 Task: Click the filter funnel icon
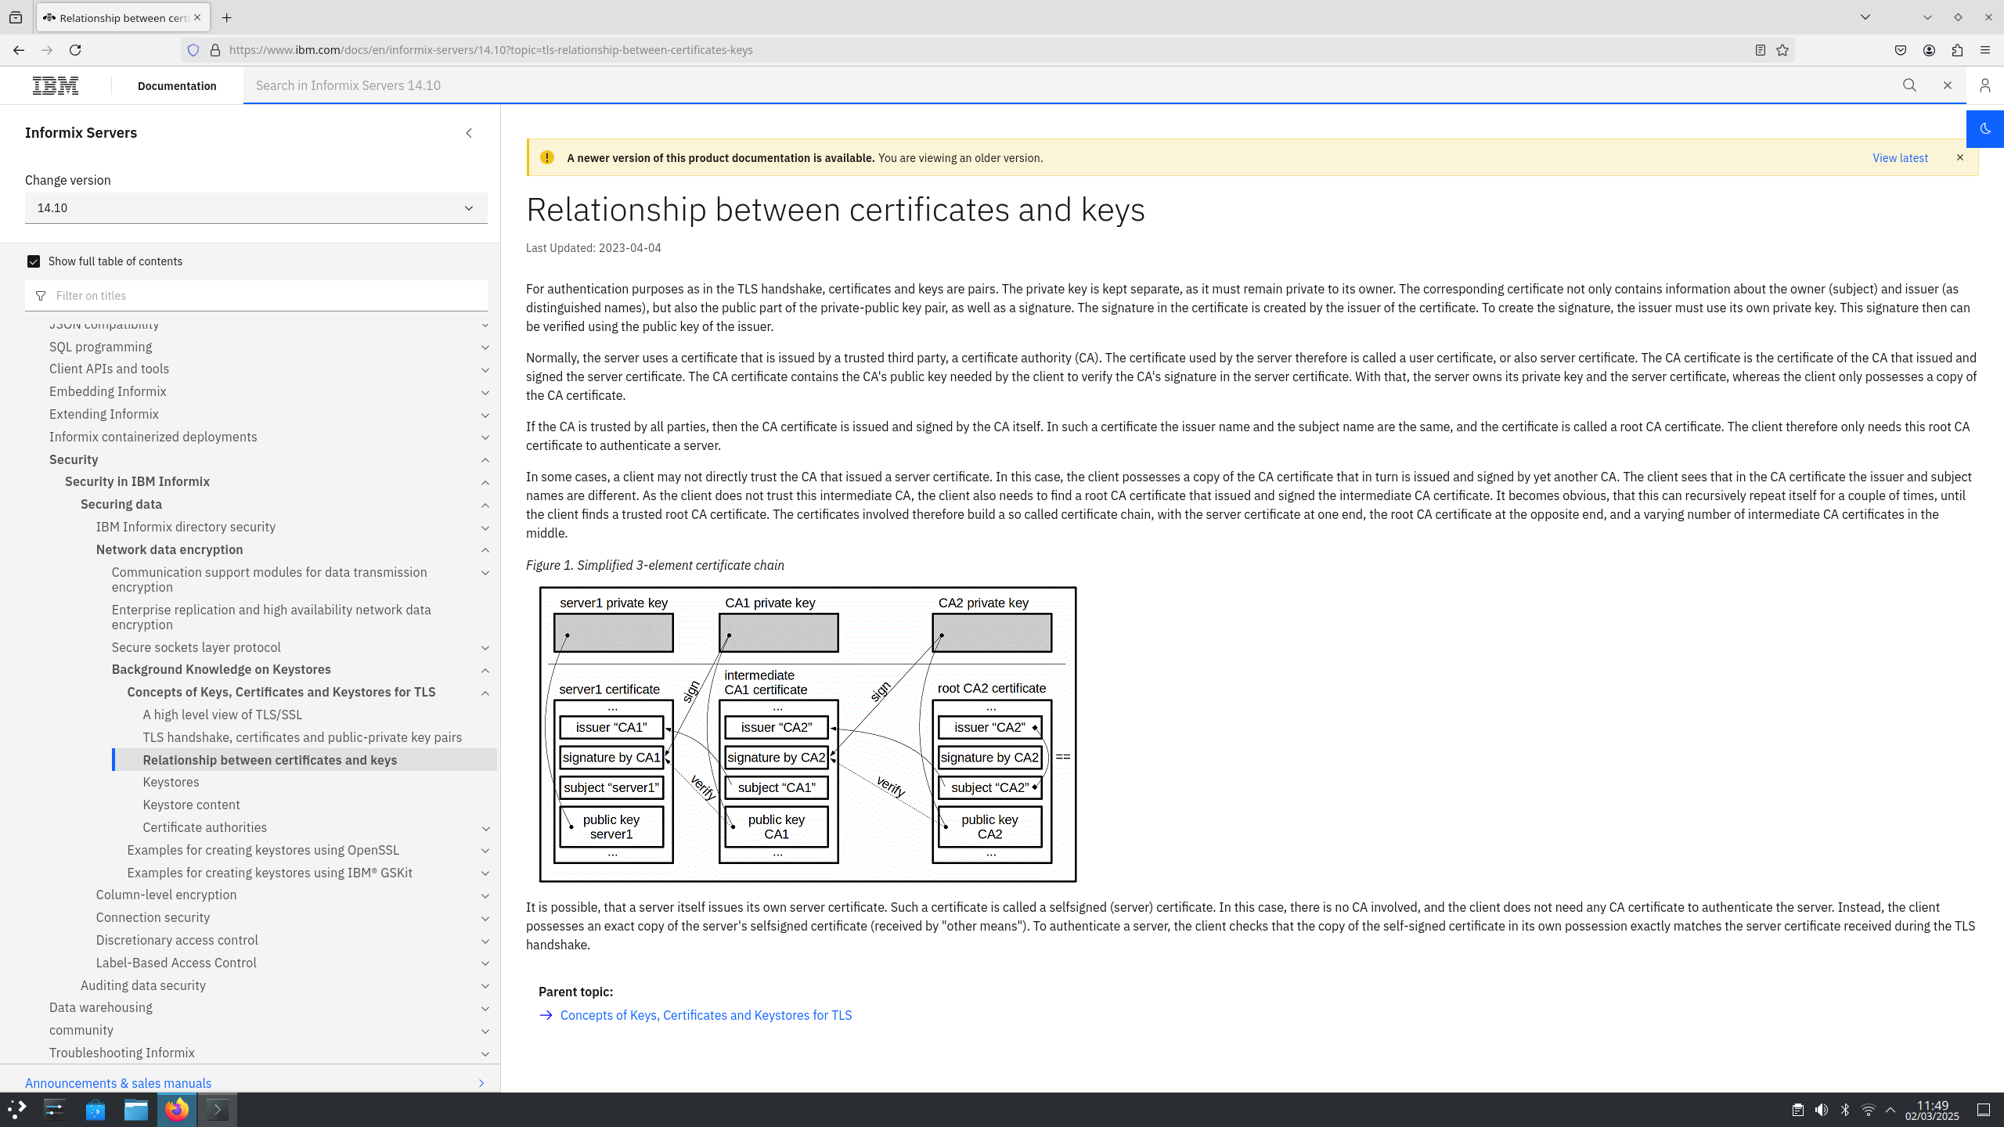tap(41, 296)
